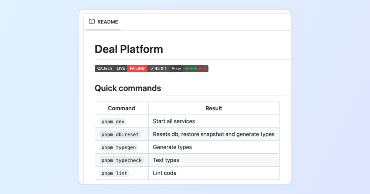Image resolution: width=370 pixels, height=194 pixels.
Task: Click the checkmark 45 passed count
Action: coord(155,68)
